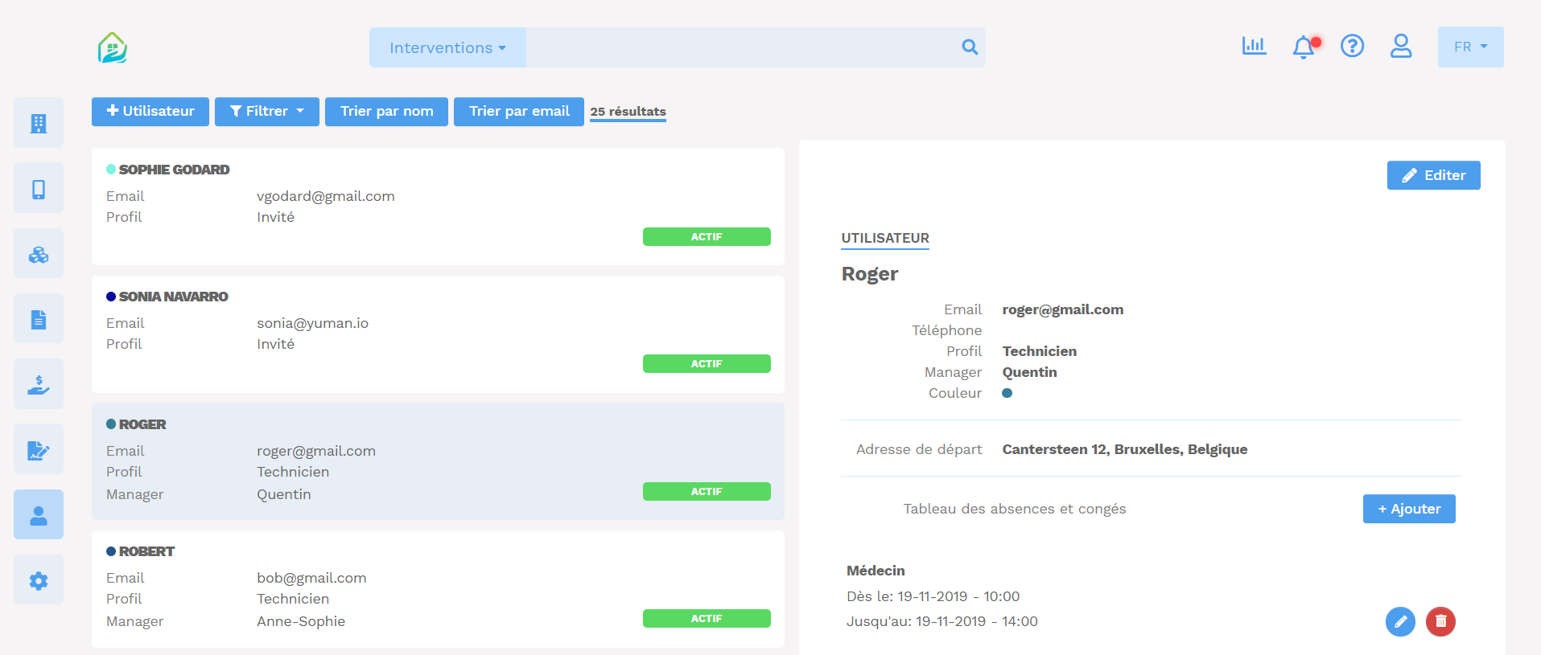Click the UTILISATEUR tab heading
The image size is (1541, 655).
tap(885, 239)
